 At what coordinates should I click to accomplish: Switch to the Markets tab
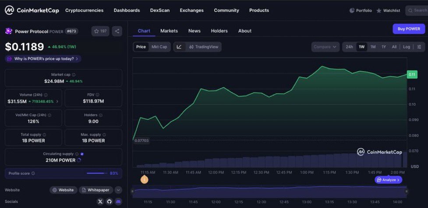coord(169,31)
